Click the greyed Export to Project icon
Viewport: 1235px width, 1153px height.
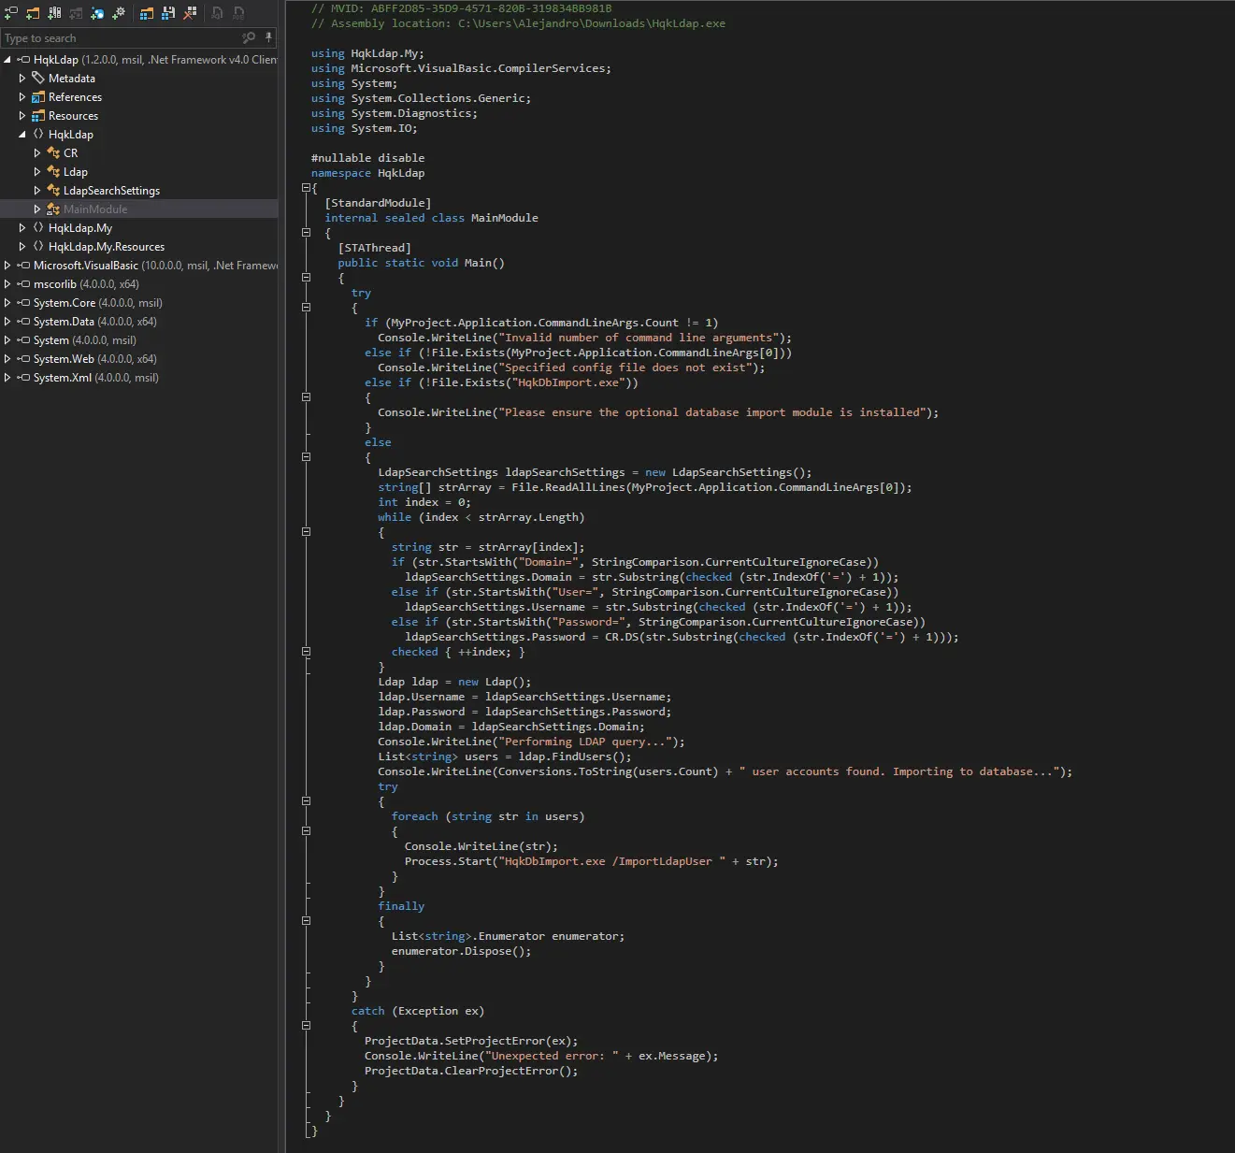[x=217, y=13]
